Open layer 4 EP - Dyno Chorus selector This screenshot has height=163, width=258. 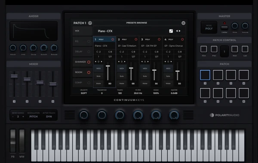tap(174, 46)
